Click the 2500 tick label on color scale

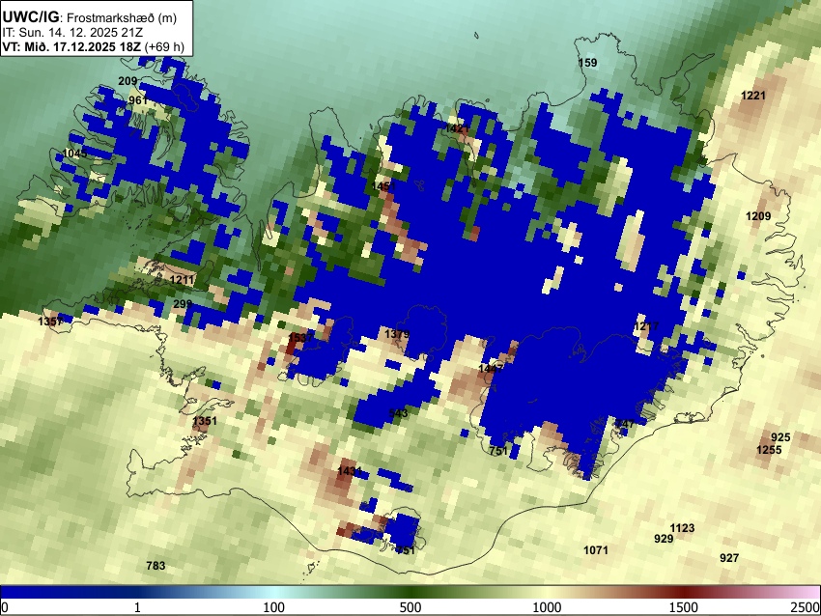click(807, 607)
